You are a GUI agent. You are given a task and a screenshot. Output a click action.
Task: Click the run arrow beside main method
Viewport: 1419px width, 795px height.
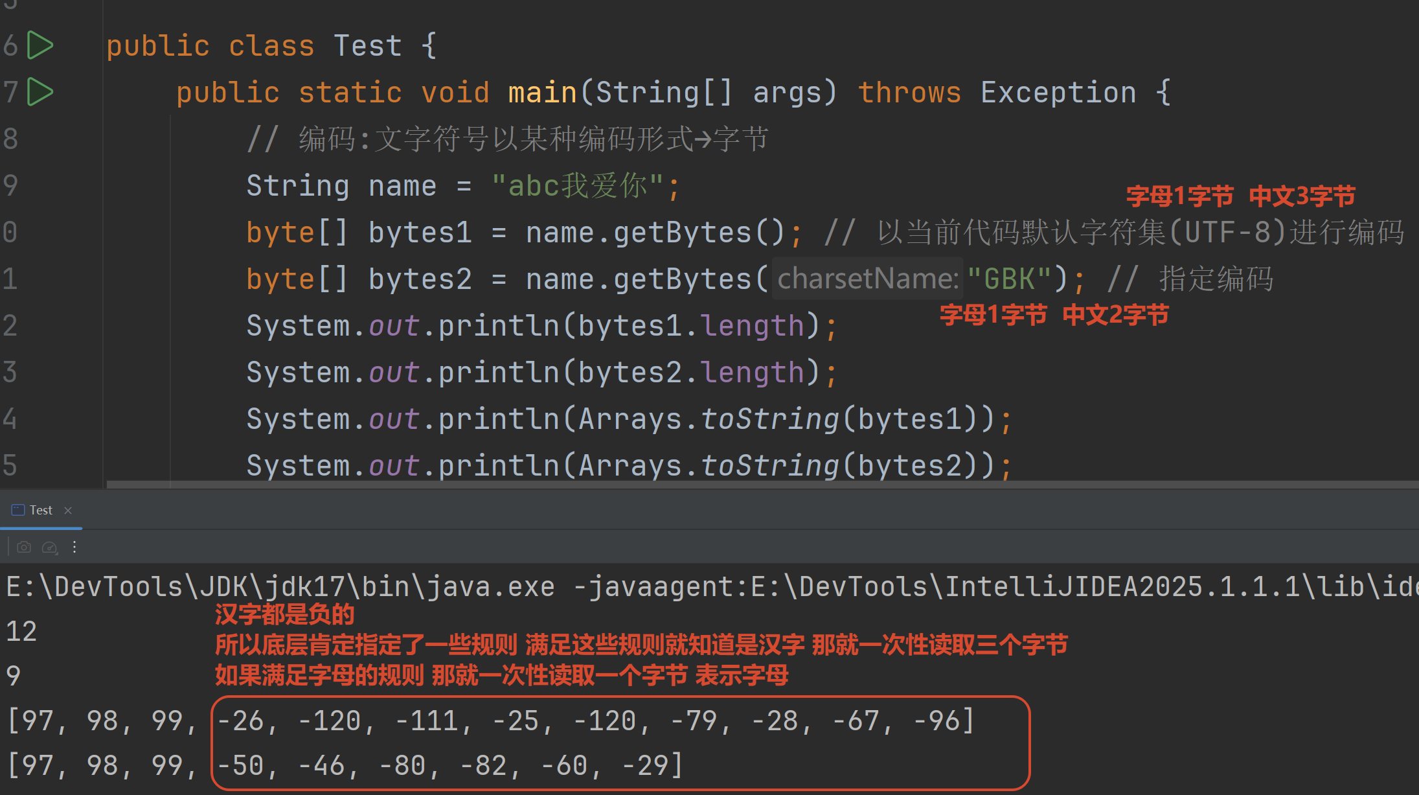coord(40,92)
